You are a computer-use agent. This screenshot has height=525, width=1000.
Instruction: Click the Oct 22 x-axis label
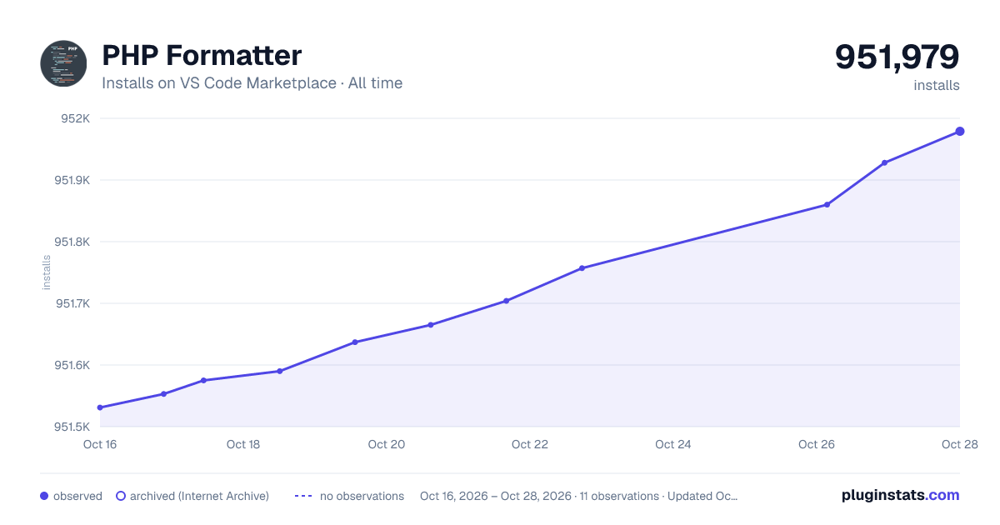[x=530, y=444]
